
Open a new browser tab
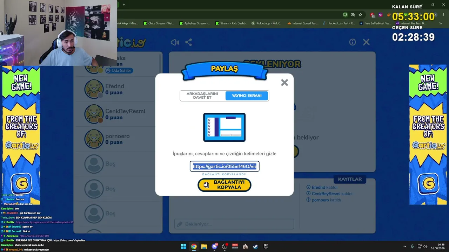124,5
